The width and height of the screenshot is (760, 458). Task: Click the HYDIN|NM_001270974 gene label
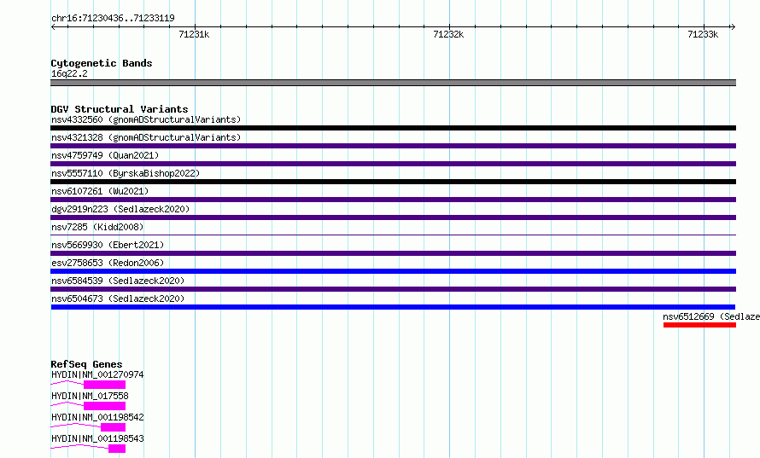tap(97, 374)
